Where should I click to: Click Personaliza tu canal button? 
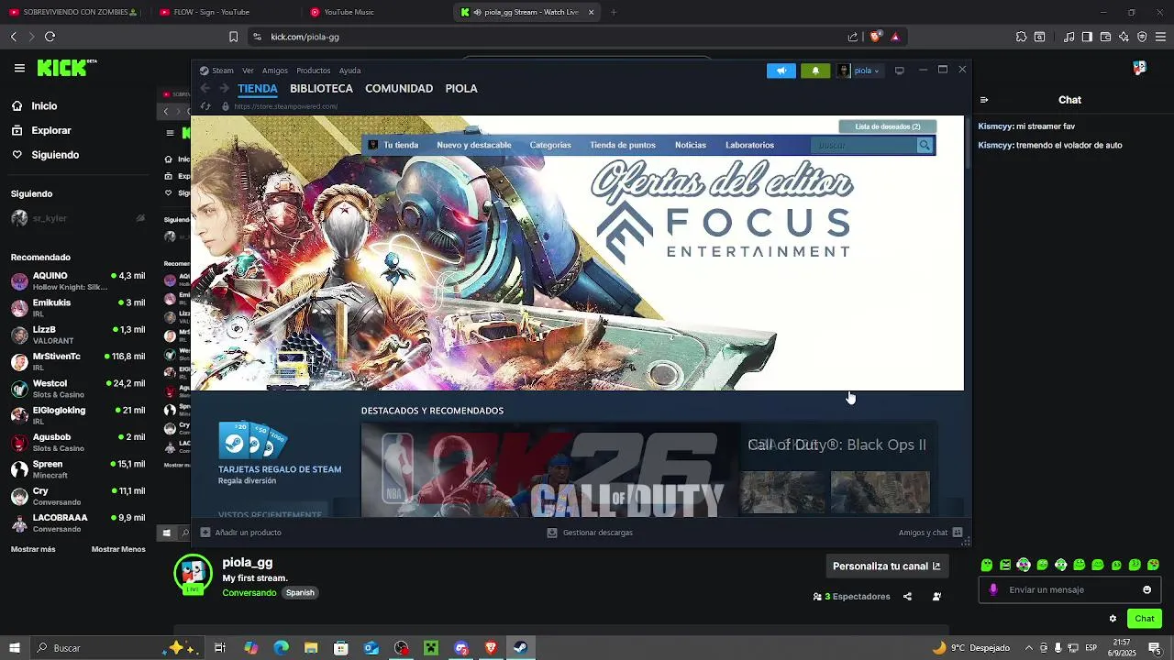tap(887, 566)
